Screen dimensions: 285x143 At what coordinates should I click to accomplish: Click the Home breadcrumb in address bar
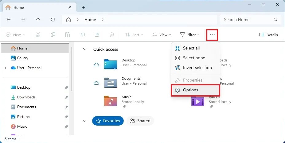tap(90, 20)
